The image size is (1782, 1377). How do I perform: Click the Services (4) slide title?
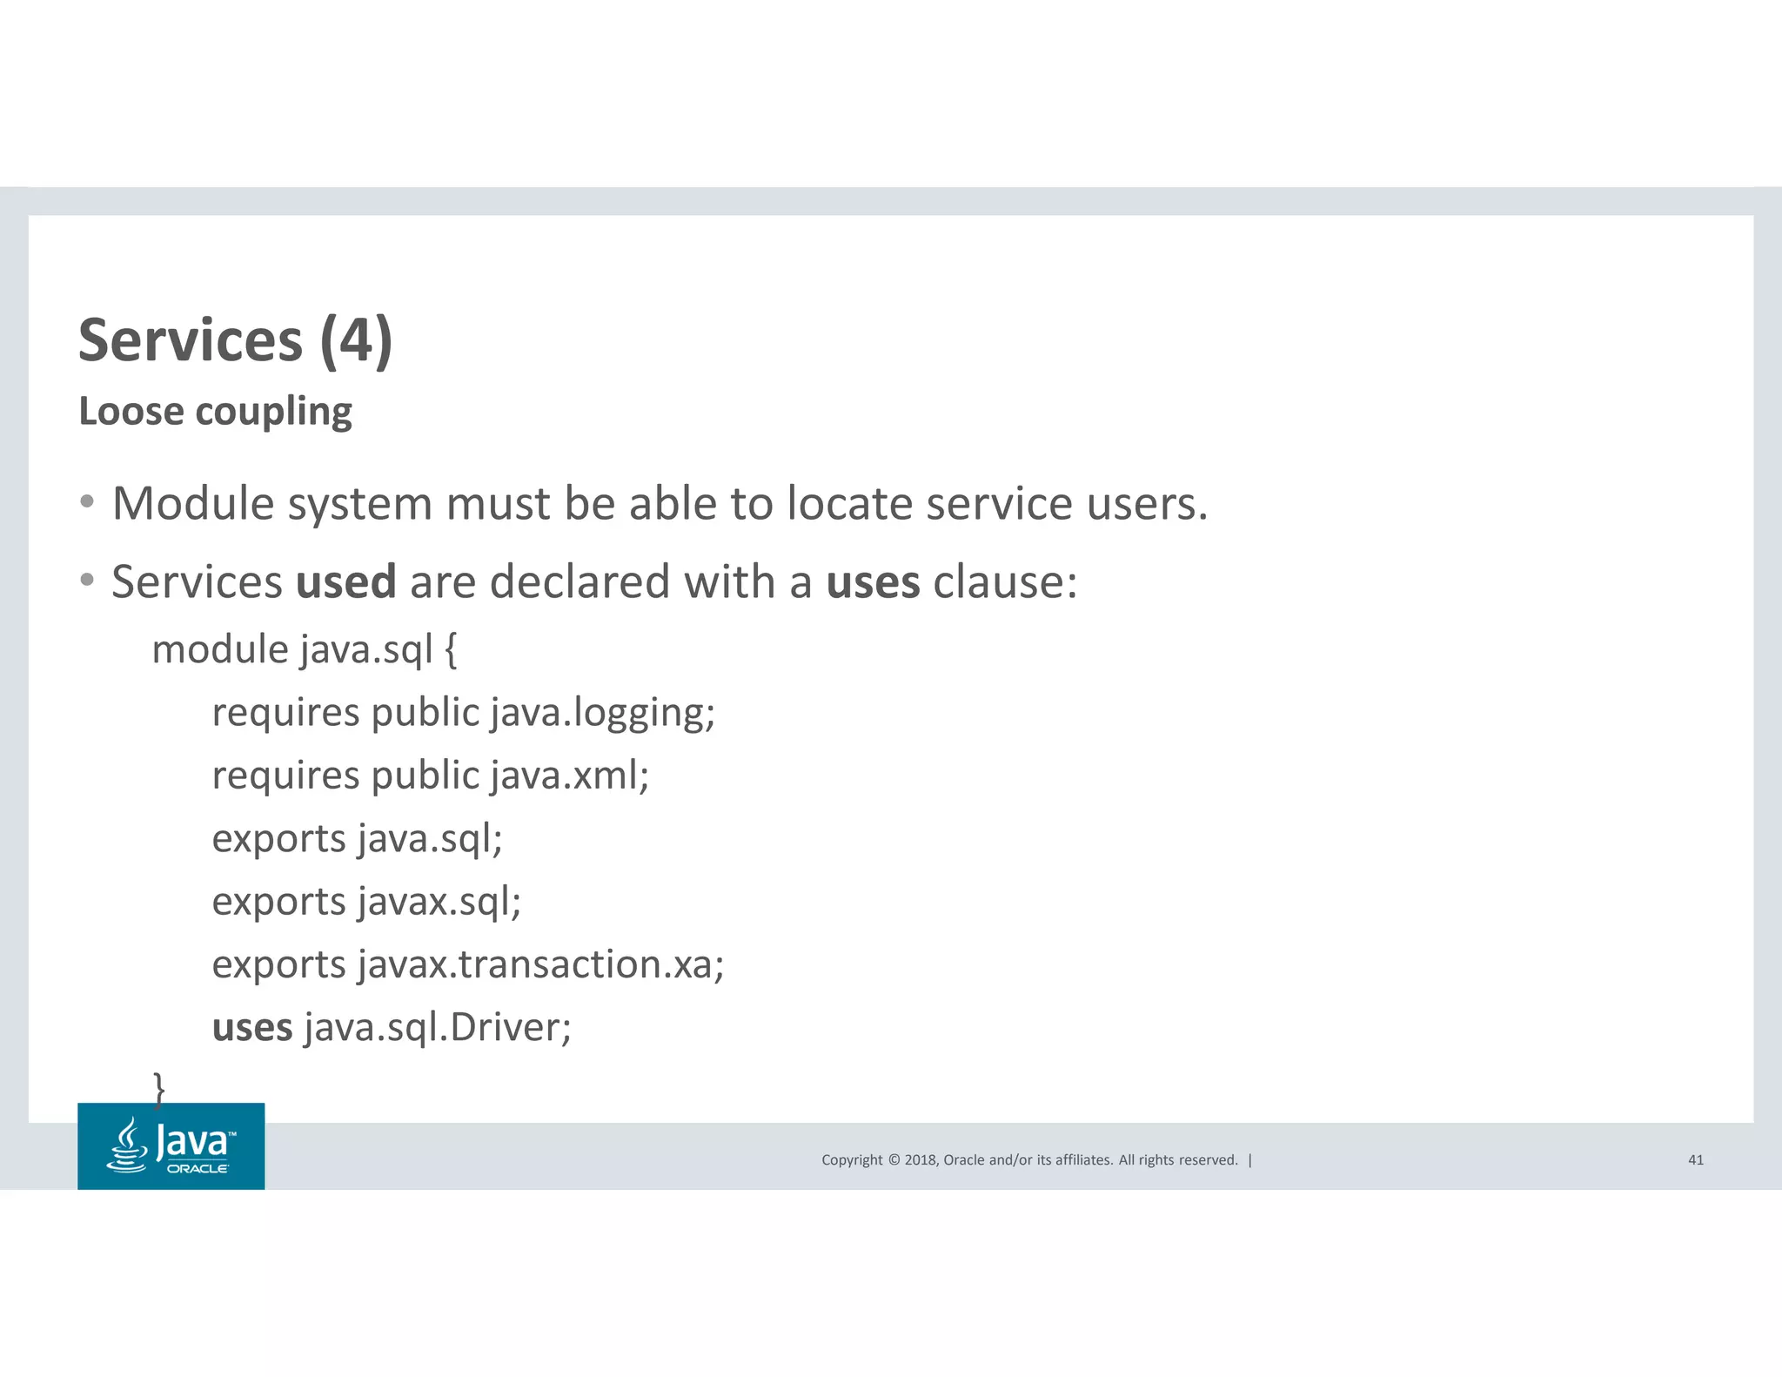235,340
